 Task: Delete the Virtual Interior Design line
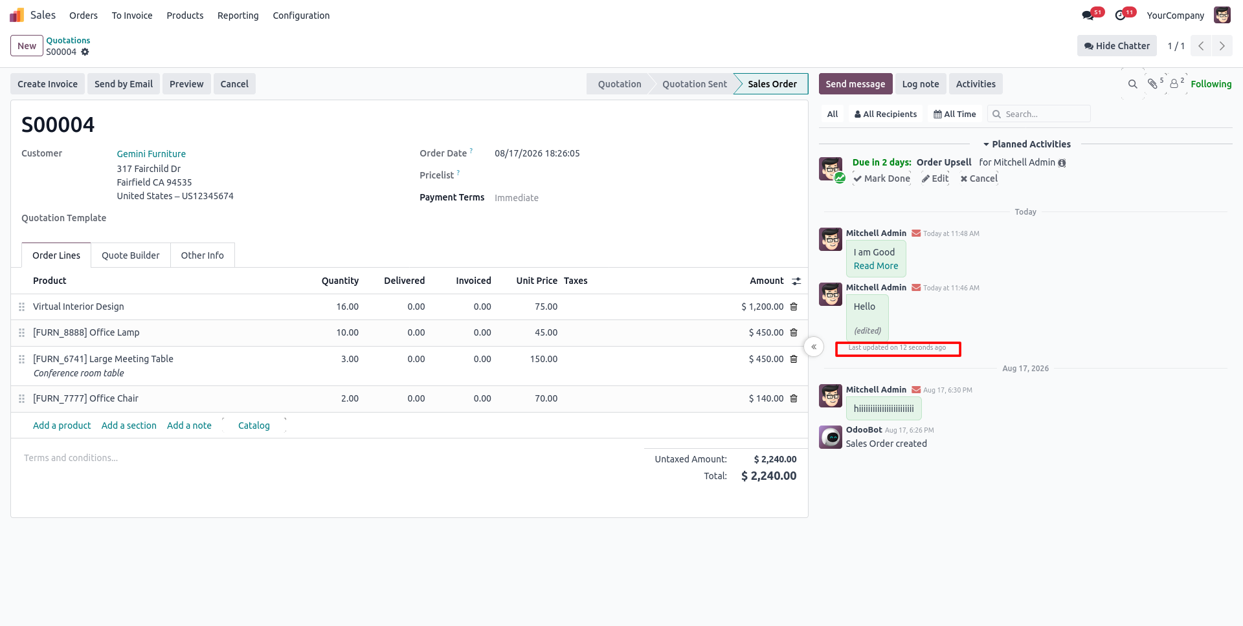point(794,307)
